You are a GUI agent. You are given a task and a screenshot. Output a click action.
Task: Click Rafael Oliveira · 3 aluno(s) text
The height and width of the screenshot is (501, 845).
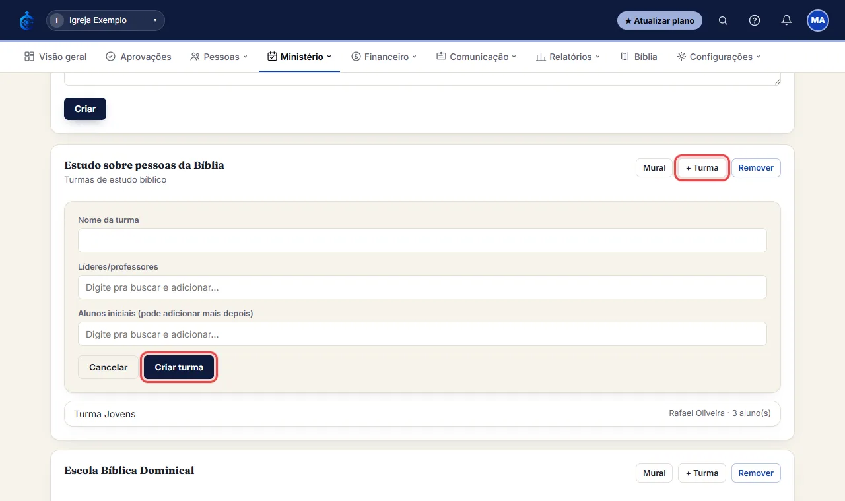click(720, 413)
